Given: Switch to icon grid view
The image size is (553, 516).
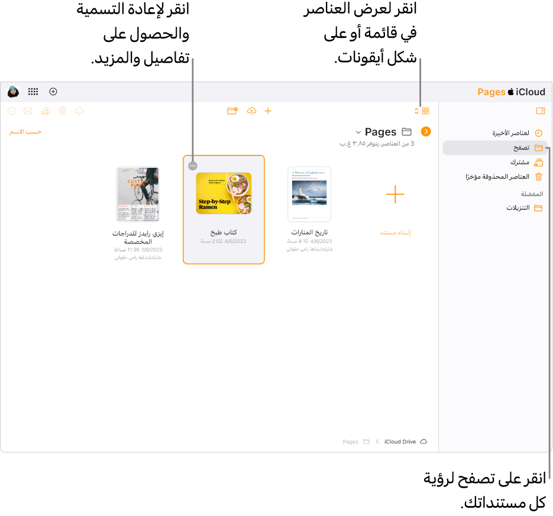Looking at the screenshot, I should (x=426, y=111).
